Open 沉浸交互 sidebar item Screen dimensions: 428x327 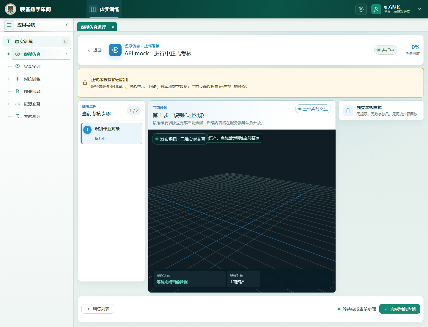(41, 104)
